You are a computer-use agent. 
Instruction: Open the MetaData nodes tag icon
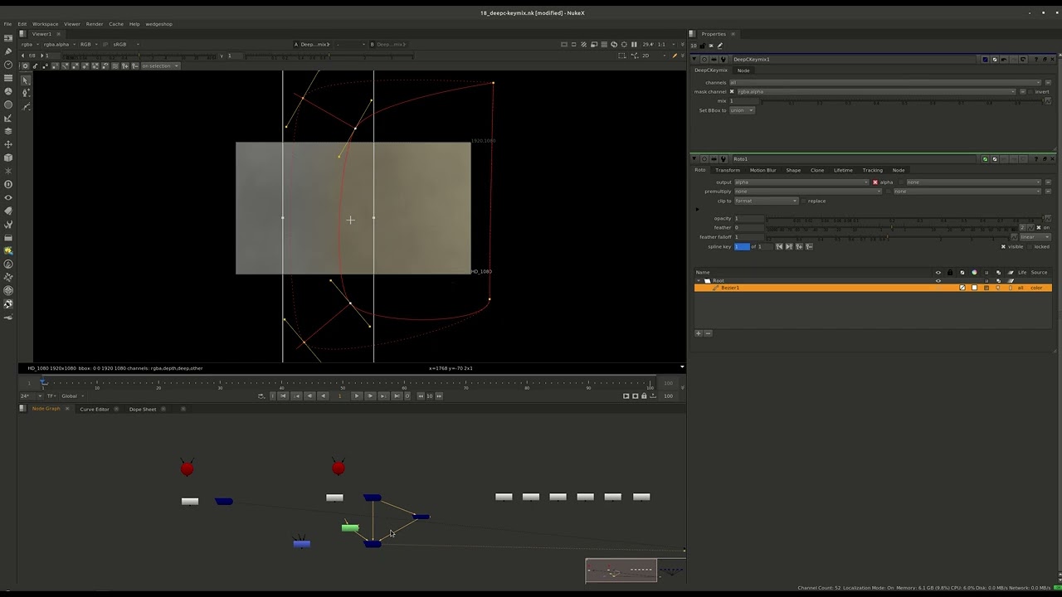pyautogui.click(x=8, y=211)
